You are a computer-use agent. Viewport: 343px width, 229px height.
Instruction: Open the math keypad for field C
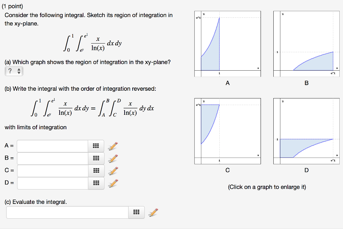click(96, 171)
